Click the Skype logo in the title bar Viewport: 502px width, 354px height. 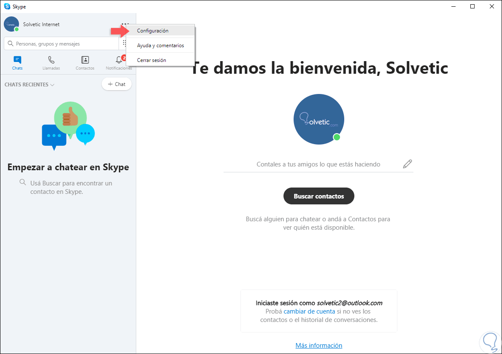(x=7, y=6)
